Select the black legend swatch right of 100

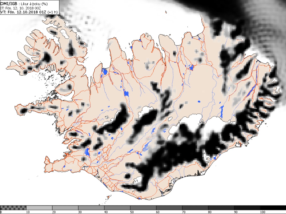(273, 208)
